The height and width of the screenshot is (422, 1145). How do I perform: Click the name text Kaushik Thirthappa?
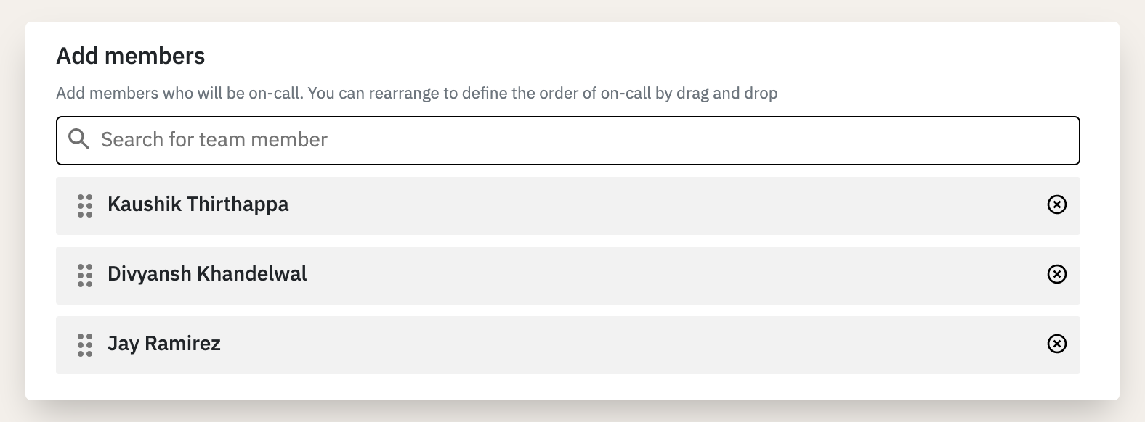[198, 204]
